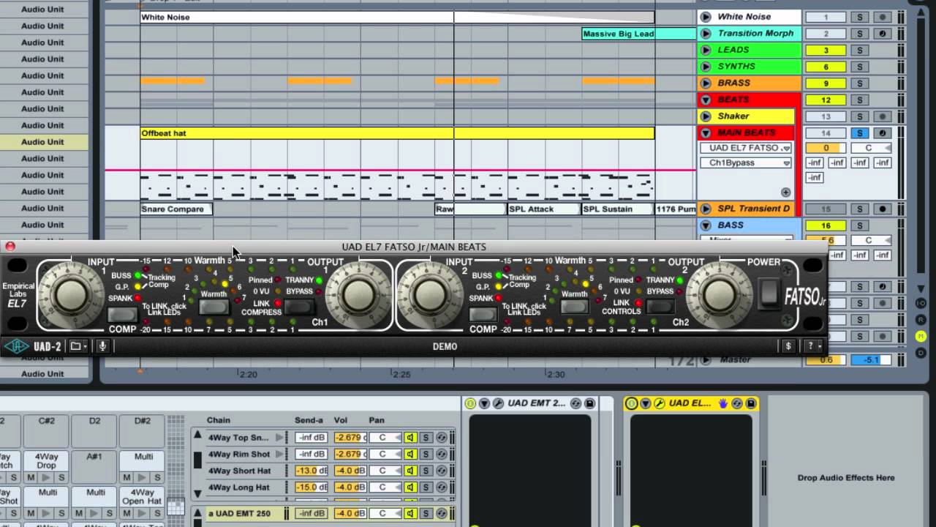Screen dimensions: 936x527
Task: Solo the Shaker track
Action: pos(860,116)
